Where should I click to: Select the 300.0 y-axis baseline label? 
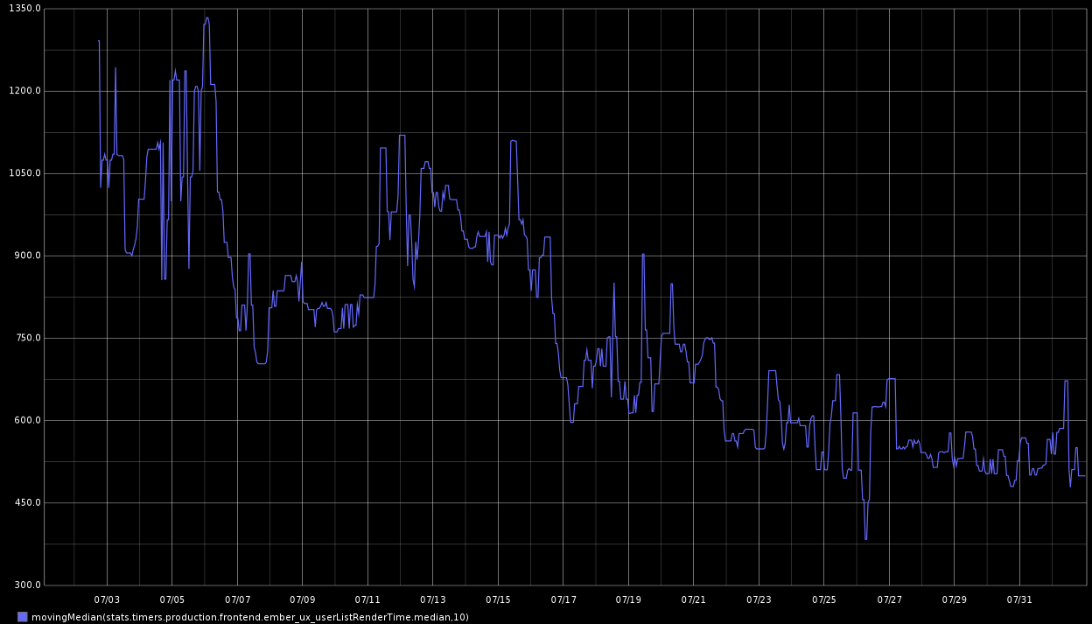24,585
